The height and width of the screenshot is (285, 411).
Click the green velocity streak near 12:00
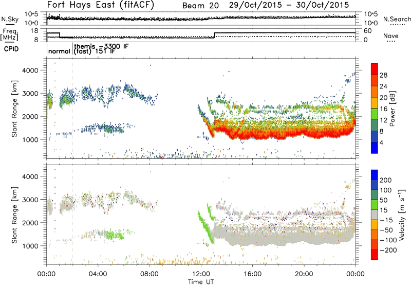click(206, 228)
